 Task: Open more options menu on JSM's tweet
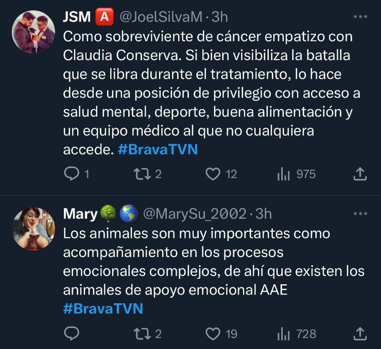(360, 16)
